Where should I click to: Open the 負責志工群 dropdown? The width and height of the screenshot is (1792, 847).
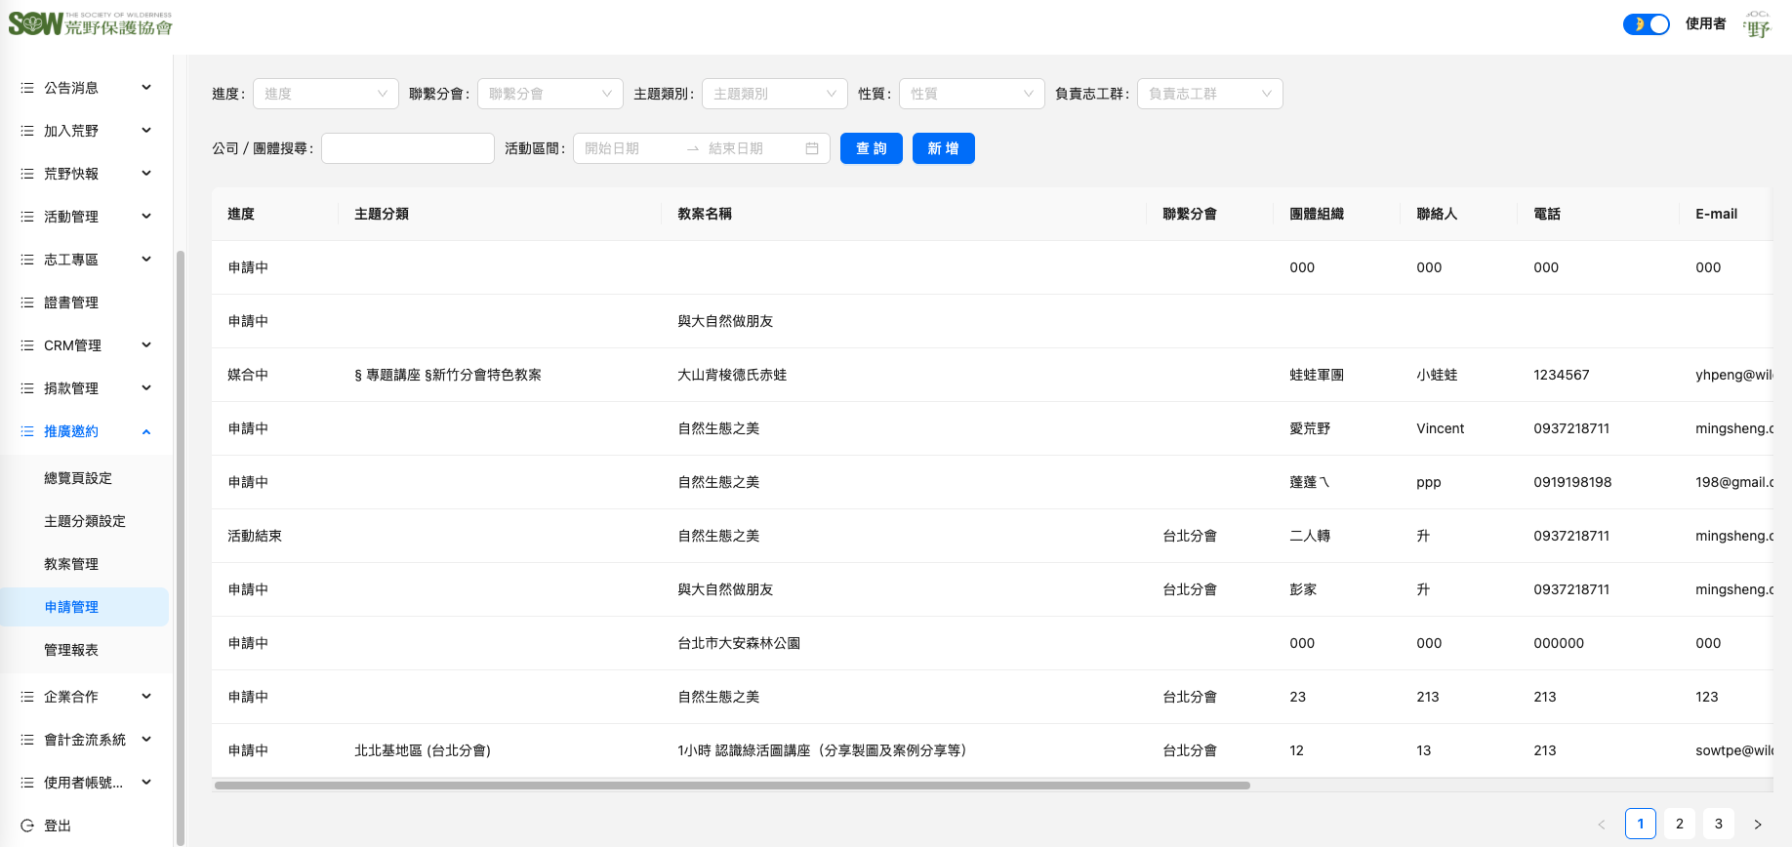point(1209,94)
